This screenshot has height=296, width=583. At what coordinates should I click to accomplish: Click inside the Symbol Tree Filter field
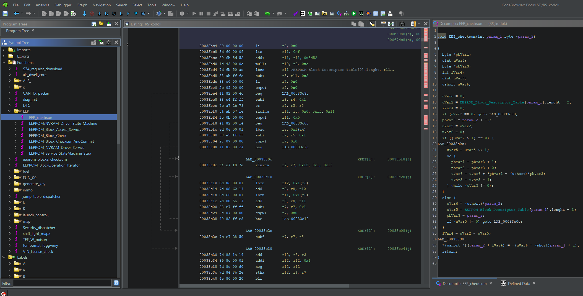pyautogui.click(x=61, y=283)
